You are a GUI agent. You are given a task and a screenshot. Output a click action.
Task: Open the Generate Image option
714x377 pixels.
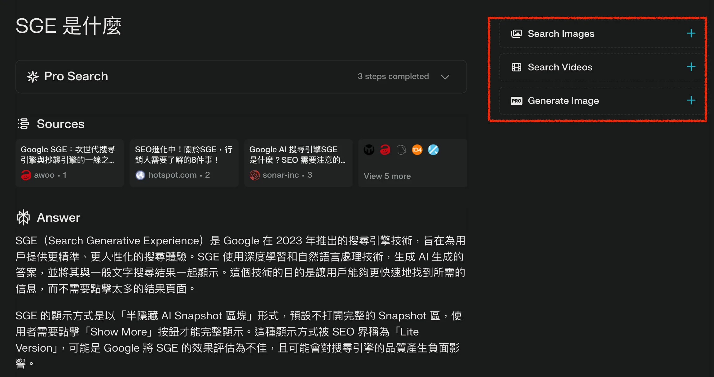pos(603,100)
